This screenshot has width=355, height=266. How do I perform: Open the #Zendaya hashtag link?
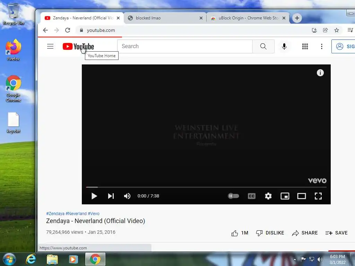click(x=55, y=213)
